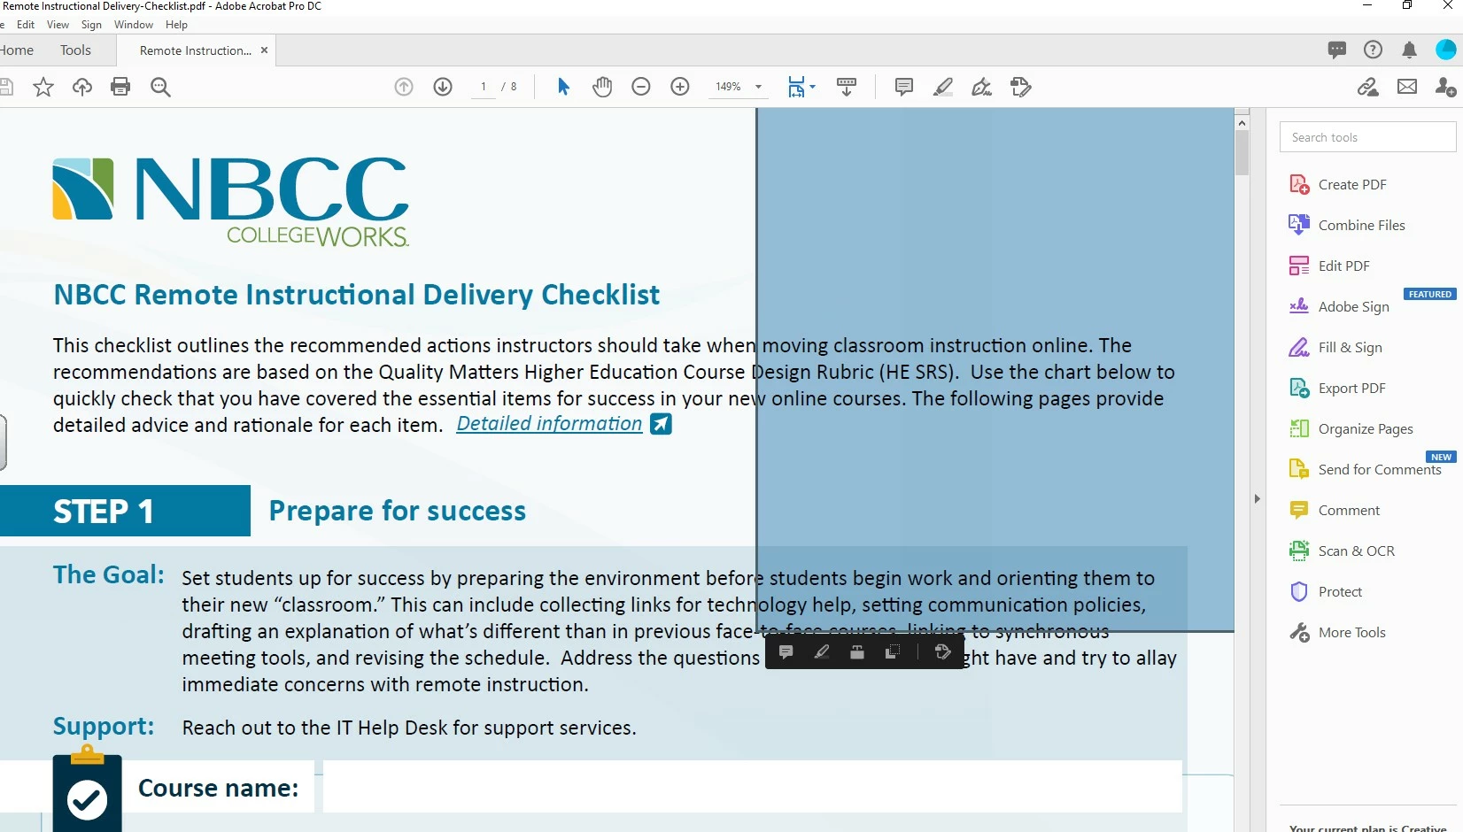Upload file to cloud icon
The height and width of the screenshot is (832, 1463).
82,87
